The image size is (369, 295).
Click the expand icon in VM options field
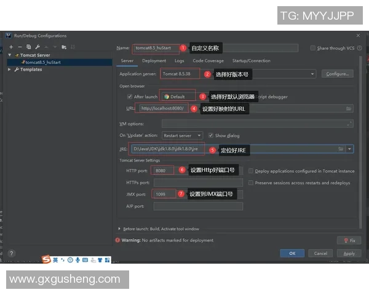(x=350, y=124)
